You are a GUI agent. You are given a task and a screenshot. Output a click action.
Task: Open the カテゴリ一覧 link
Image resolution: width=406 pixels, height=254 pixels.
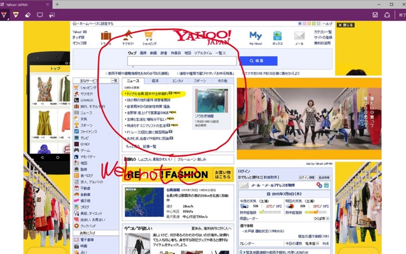[323, 32]
